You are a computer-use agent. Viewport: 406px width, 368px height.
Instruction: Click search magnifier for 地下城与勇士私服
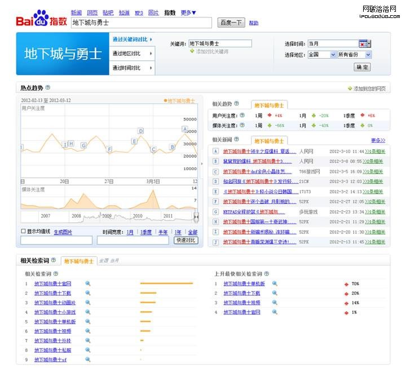point(88,350)
